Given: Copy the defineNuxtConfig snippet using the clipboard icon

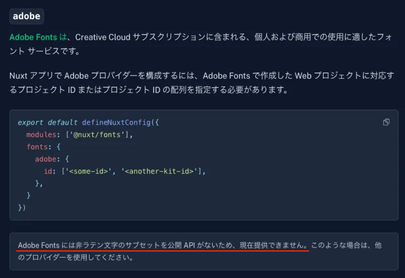Looking at the screenshot, I should [x=386, y=122].
